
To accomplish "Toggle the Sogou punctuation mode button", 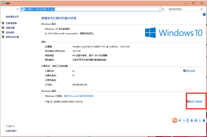I will click(183, 120).
